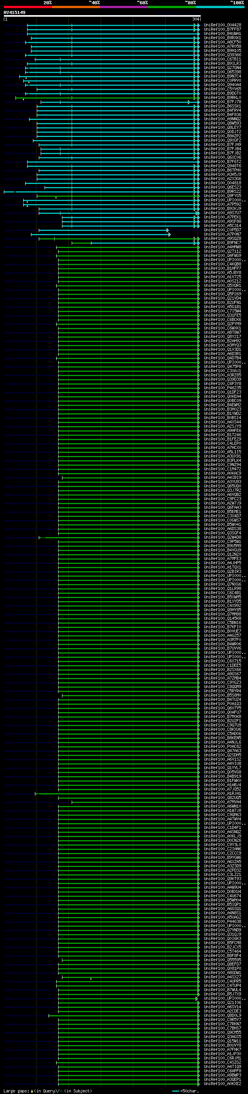The height and width of the screenshot is (1094, 248).
Task: Click the red 20% identity legend bar
Action: tap(28, 7)
